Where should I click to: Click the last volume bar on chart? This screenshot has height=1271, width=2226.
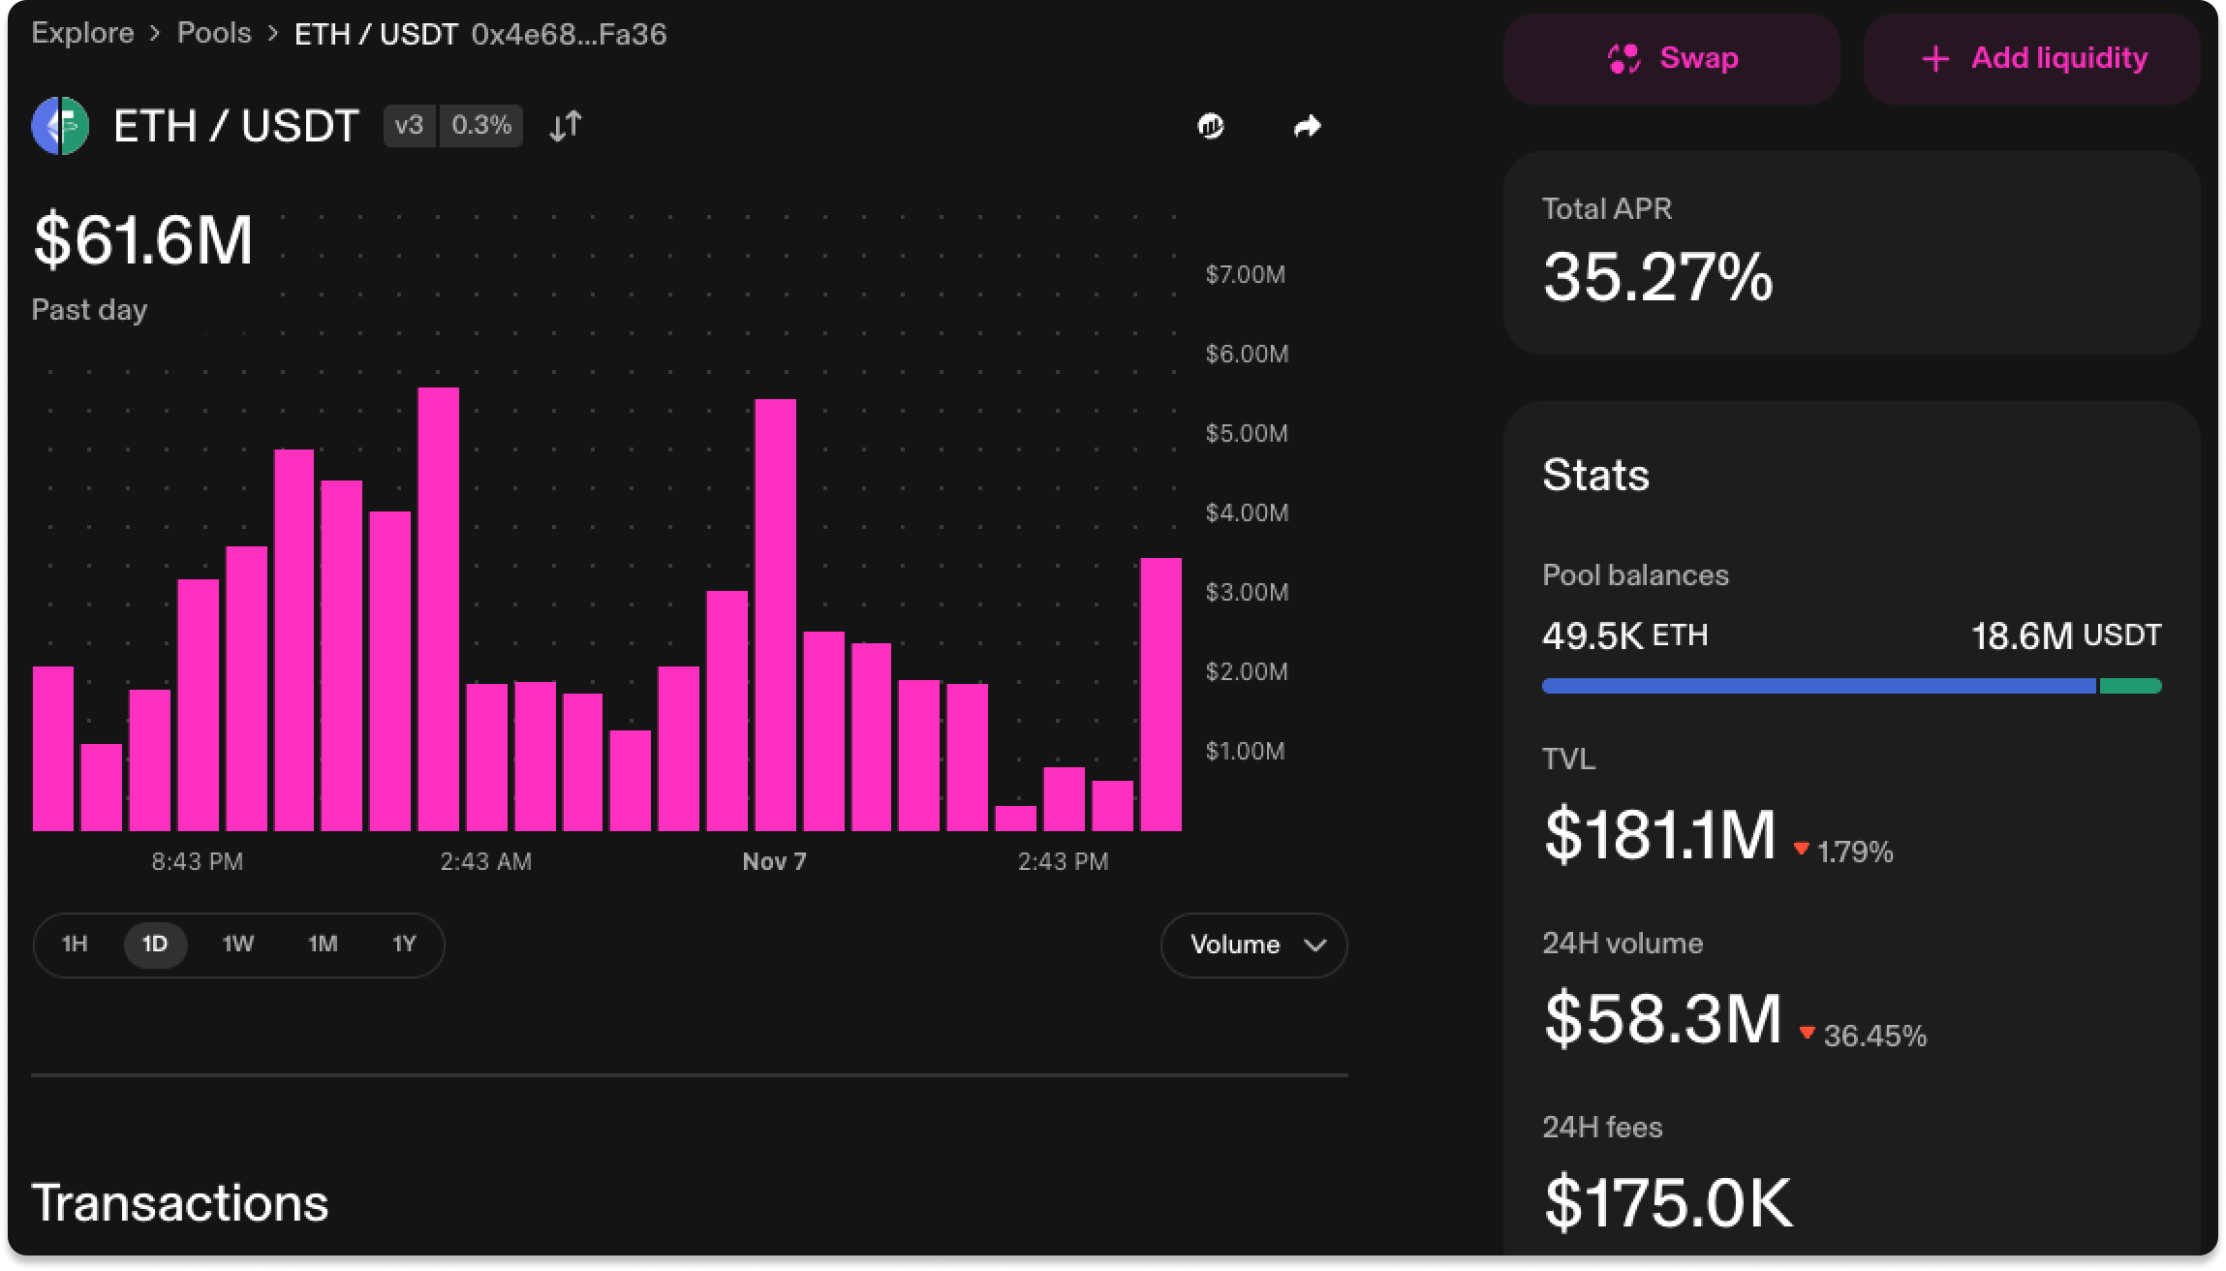(1160, 694)
